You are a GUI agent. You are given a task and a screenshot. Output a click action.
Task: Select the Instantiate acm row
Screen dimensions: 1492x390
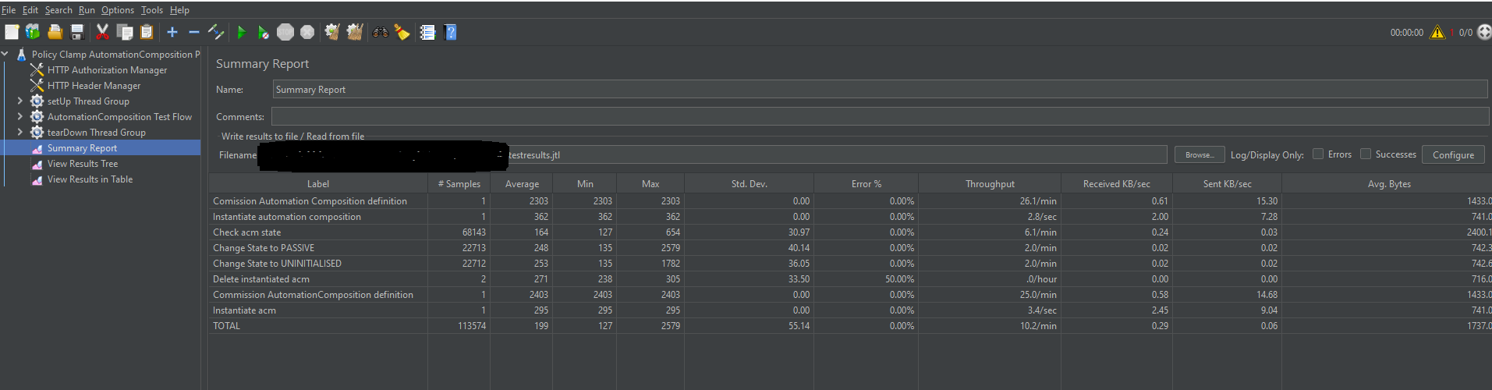(850, 310)
